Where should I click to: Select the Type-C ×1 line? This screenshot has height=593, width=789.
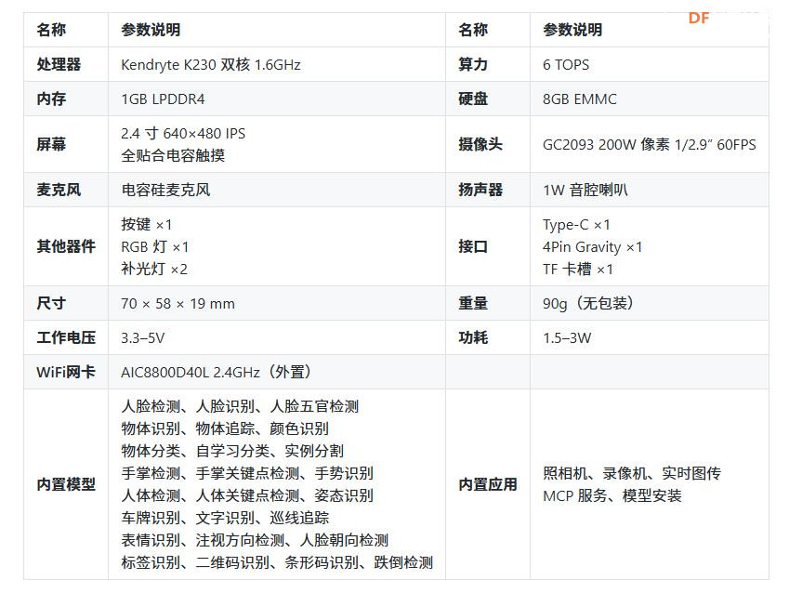[576, 224]
